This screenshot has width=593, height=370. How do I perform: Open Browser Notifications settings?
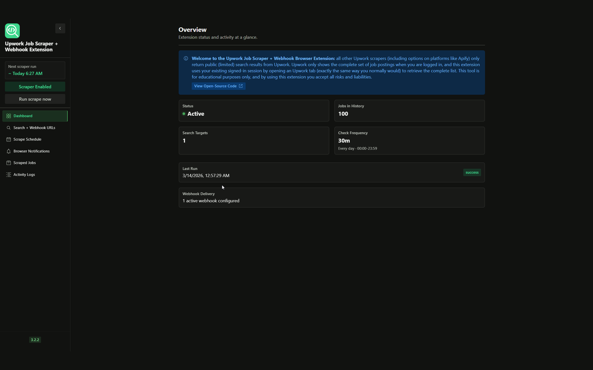point(35,151)
